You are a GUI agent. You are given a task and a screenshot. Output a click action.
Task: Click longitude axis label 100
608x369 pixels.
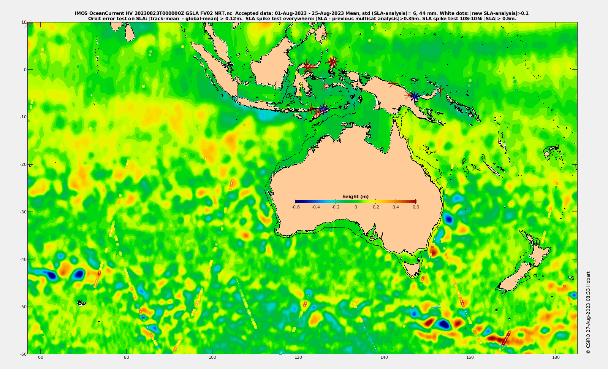212,357
